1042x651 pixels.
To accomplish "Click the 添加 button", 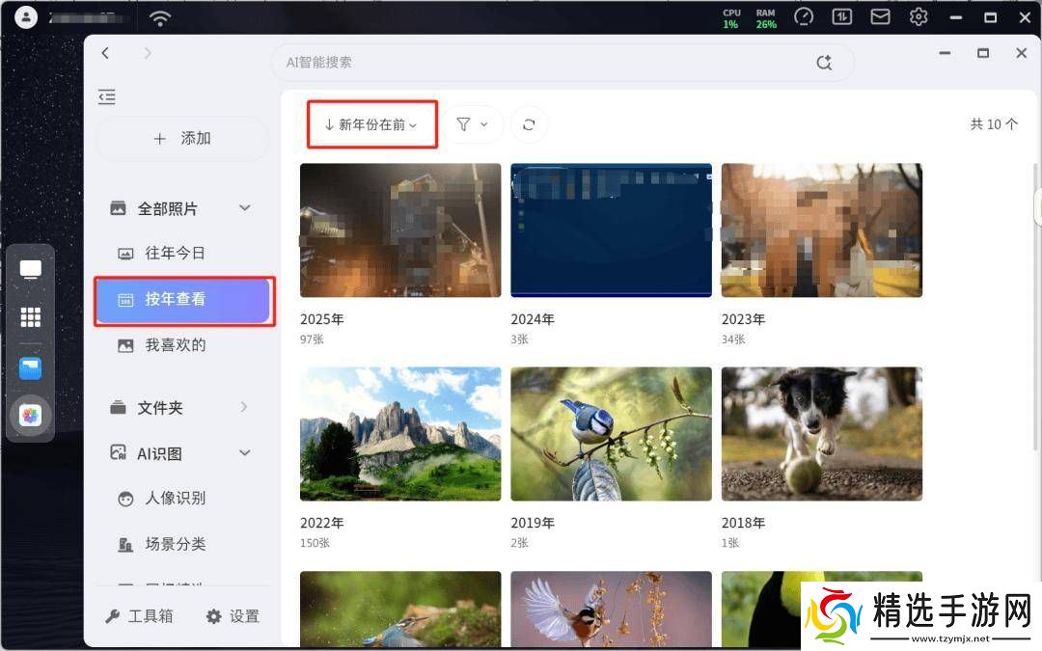I will click(x=181, y=139).
